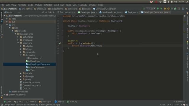This screenshot has height=106, width=189.
Task: Open Structure tool window on left strip
Action: pyautogui.click(x=1, y=32)
